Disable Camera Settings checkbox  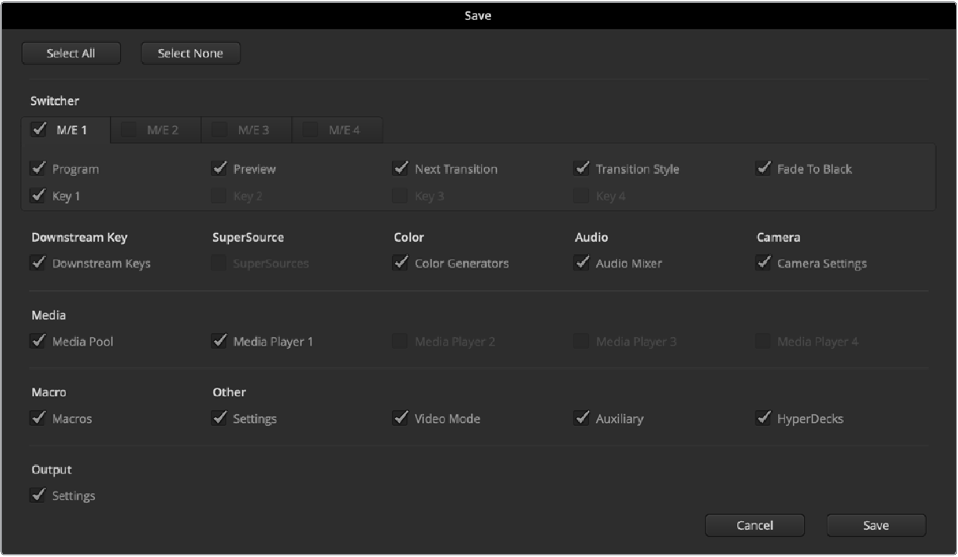click(763, 263)
